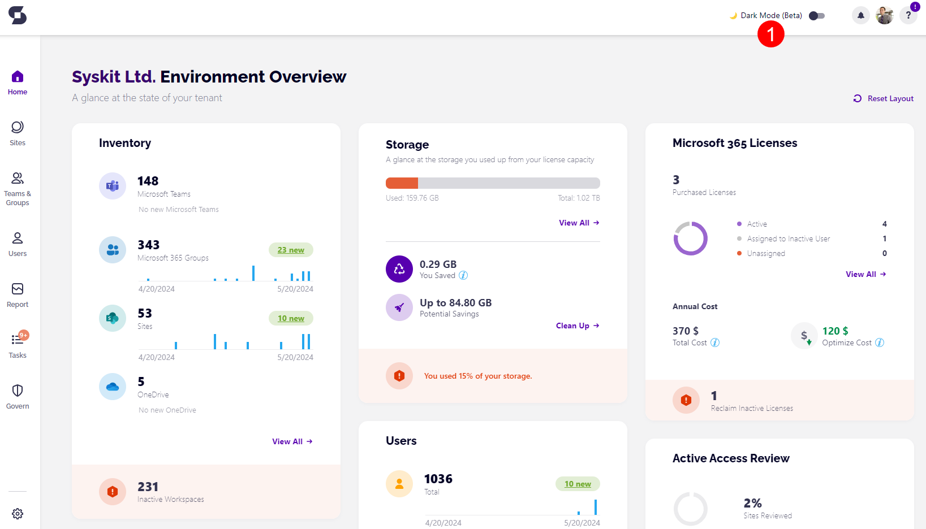Open notifications via the bell icon
926x529 pixels.
tap(860, 15)
